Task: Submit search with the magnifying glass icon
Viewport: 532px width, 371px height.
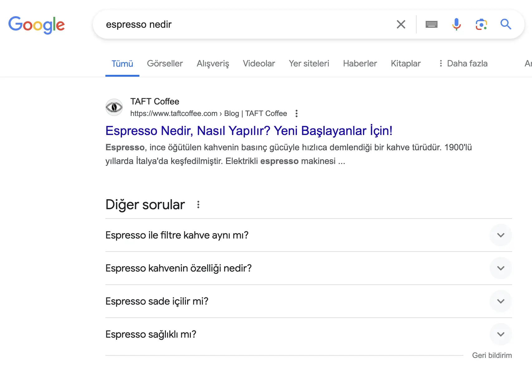Action: [506, 24]
